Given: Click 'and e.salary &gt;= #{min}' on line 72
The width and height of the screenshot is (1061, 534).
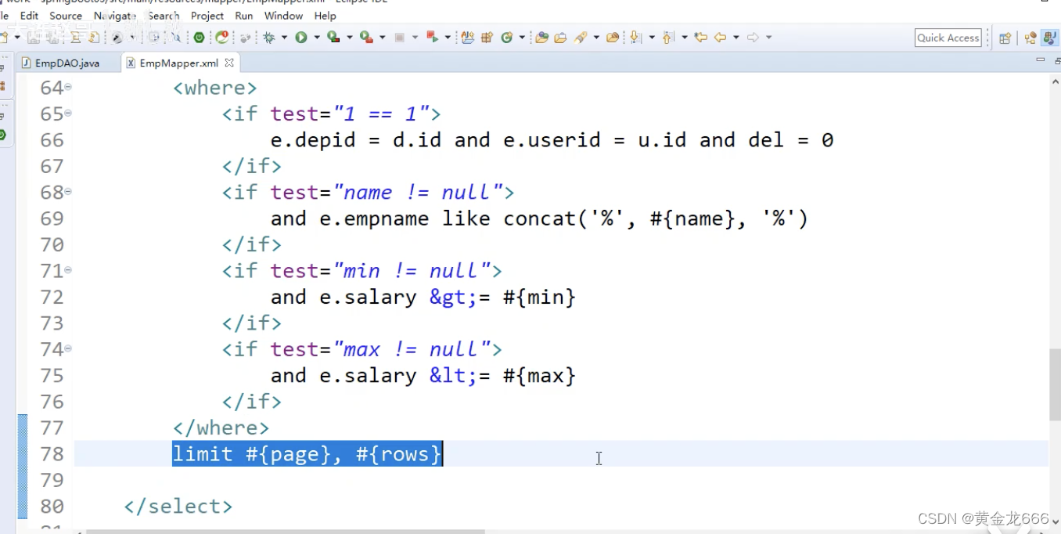Looking at the screenshot, I should [423, 298].
